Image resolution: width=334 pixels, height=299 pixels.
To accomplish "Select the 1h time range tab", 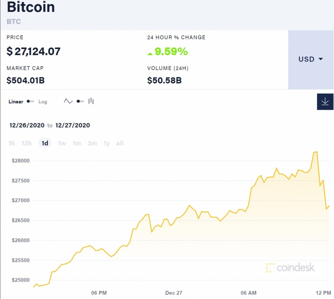I will point(12,143).
